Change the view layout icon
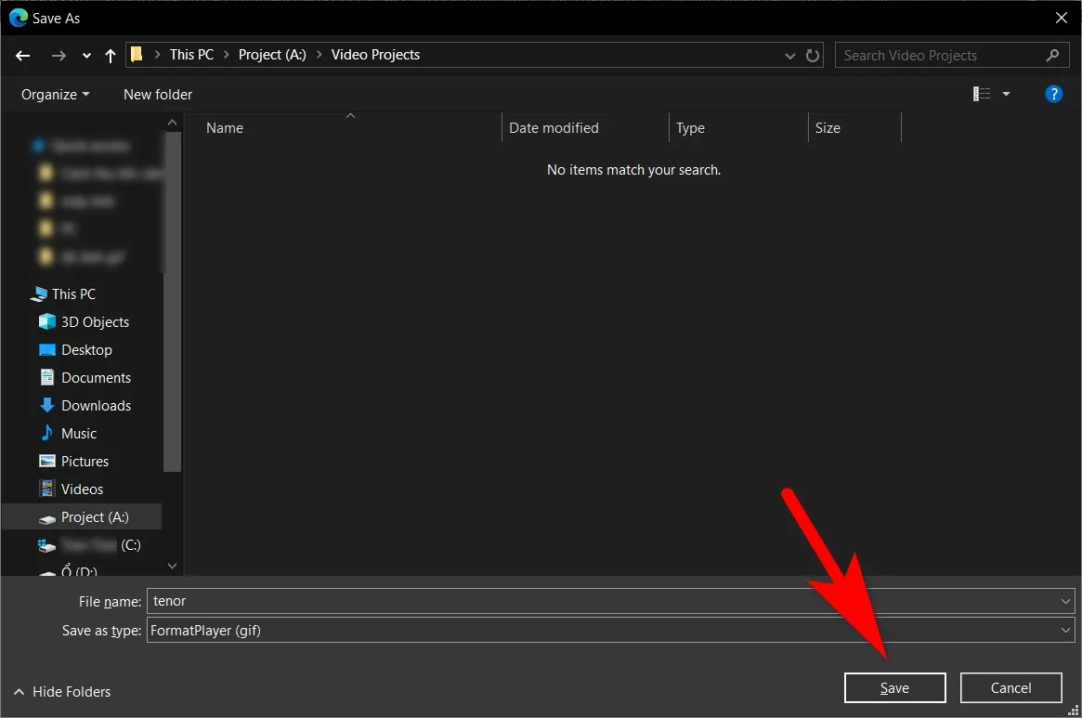This screenshot has height=718, width=1082. [982, 94]
